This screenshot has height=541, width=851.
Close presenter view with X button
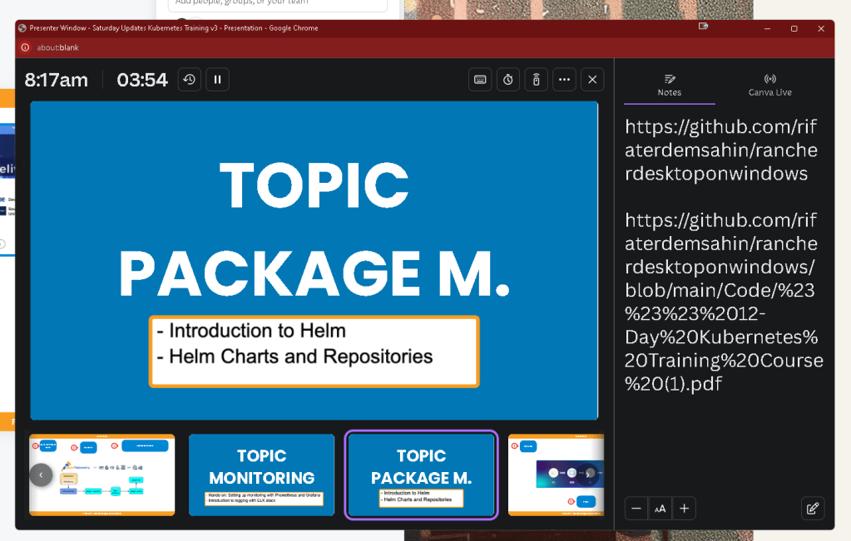(592, 80)
